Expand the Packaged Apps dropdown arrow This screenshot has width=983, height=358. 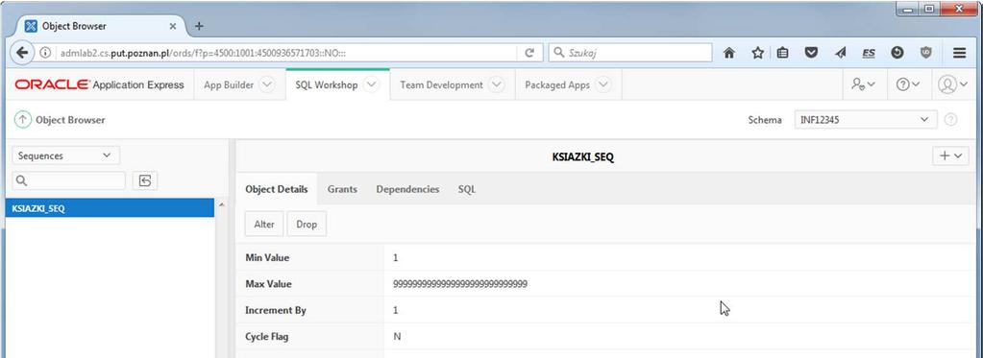603,84
